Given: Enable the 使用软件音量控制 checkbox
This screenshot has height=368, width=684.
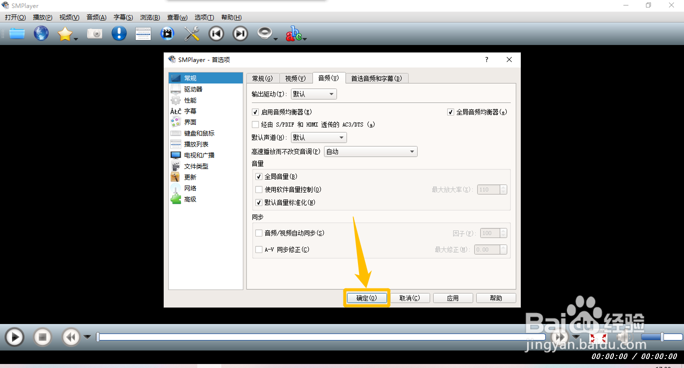Looking at the screenshot, I should coord(259,189).
